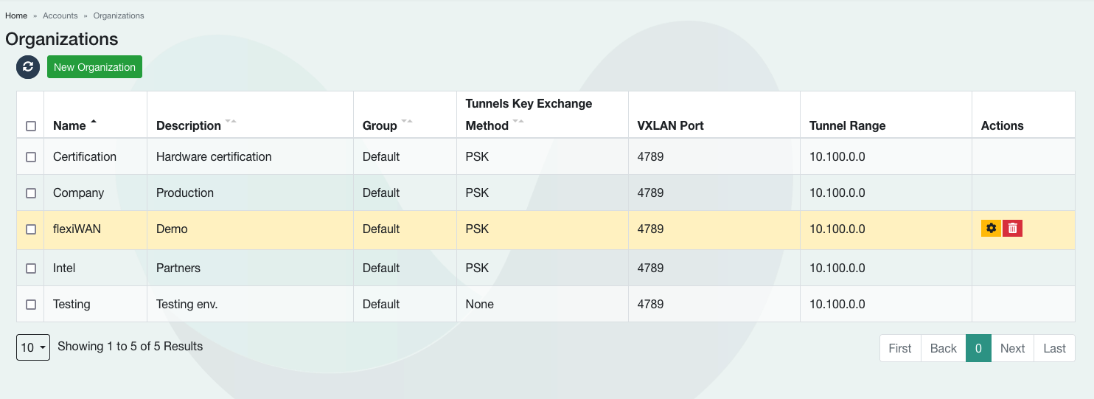Click the Company organization row
The width and height of the screenshot is (1094, 399).
pos(78,193)
